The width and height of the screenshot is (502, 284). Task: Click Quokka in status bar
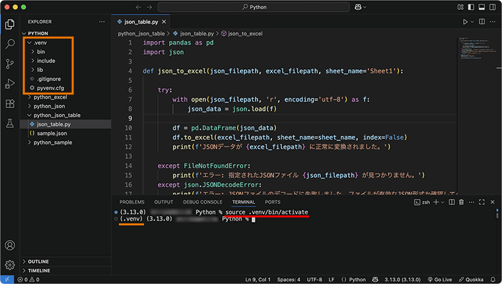pyautogui.click(x=471, y=279)
